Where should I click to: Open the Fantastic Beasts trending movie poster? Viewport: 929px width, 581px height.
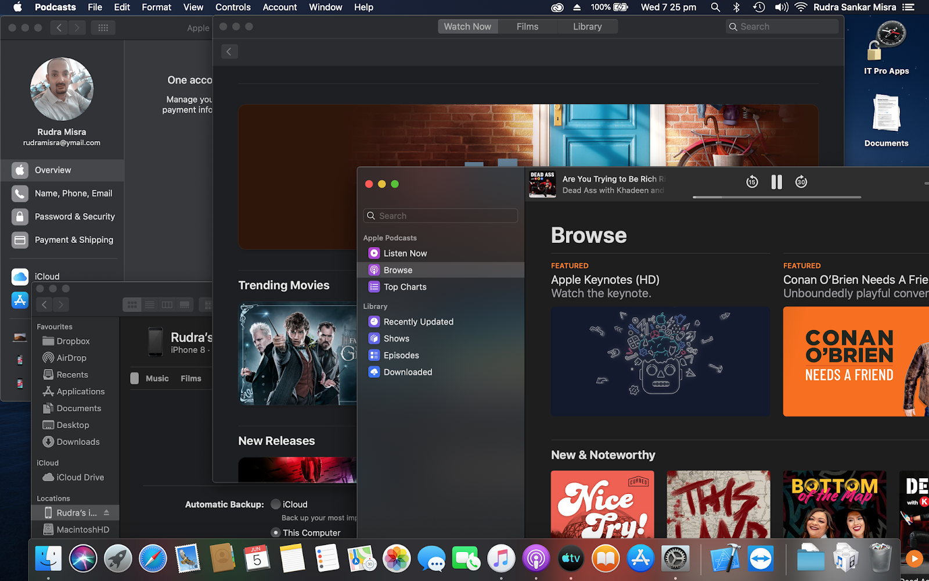(x=298, y=354)
